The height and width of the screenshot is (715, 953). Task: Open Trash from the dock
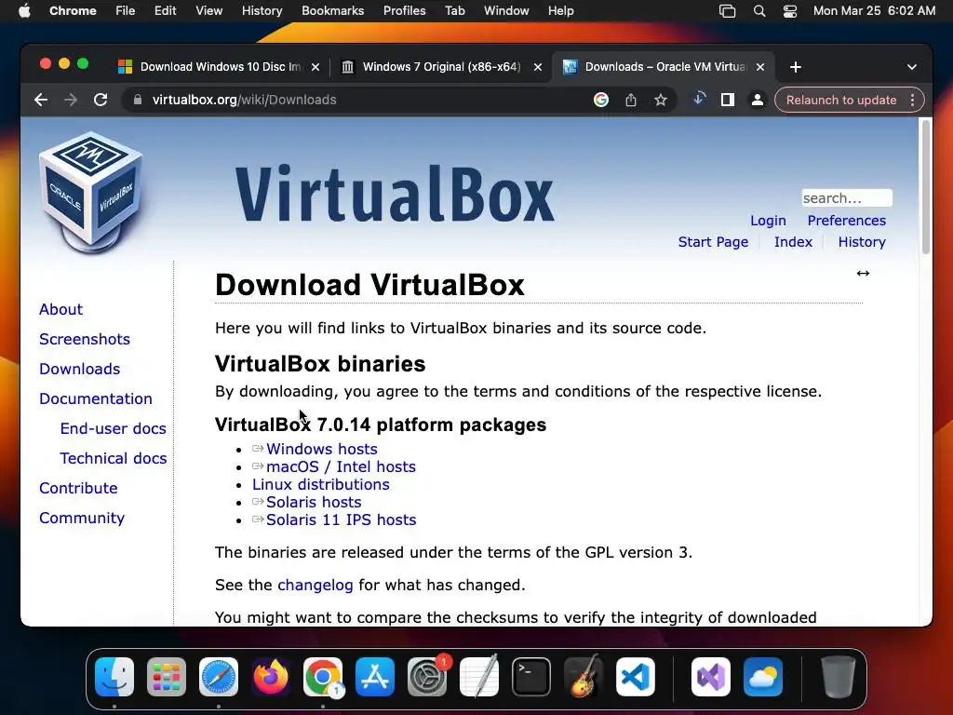click(x=839, y=677)
